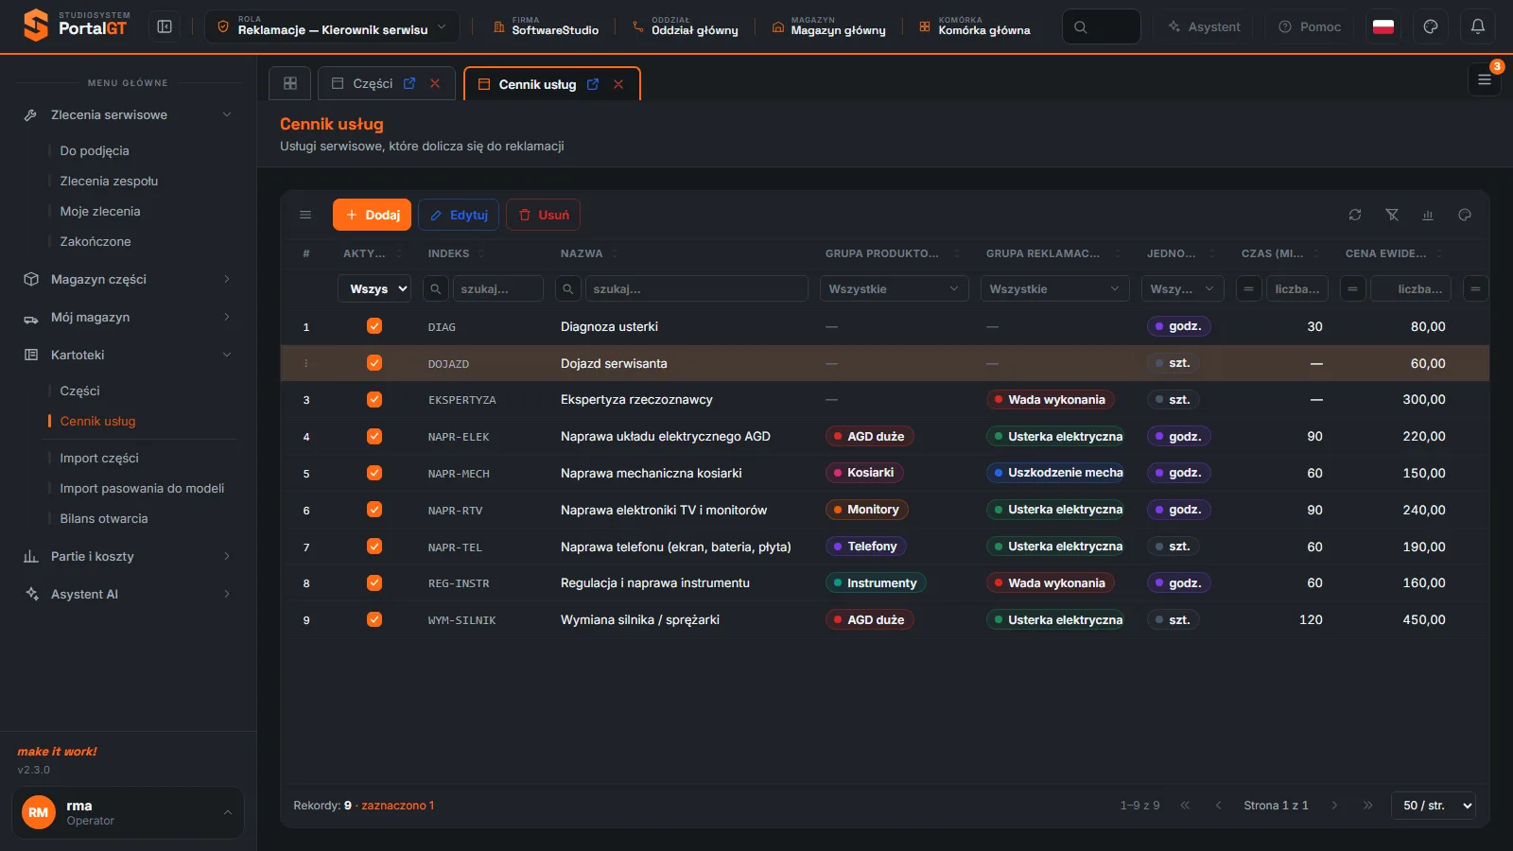This screenshot has height=851, width=1513.
Task: Open Bilans otwarcia in the sidebar
Action: click(x=104, y=518)
